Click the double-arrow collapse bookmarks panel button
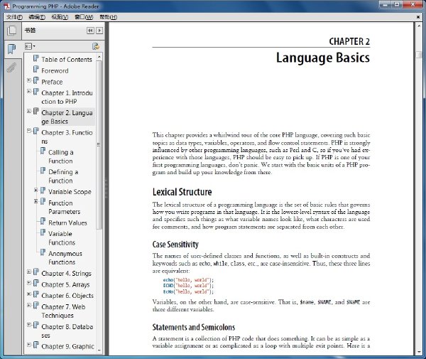 (90, 31)
